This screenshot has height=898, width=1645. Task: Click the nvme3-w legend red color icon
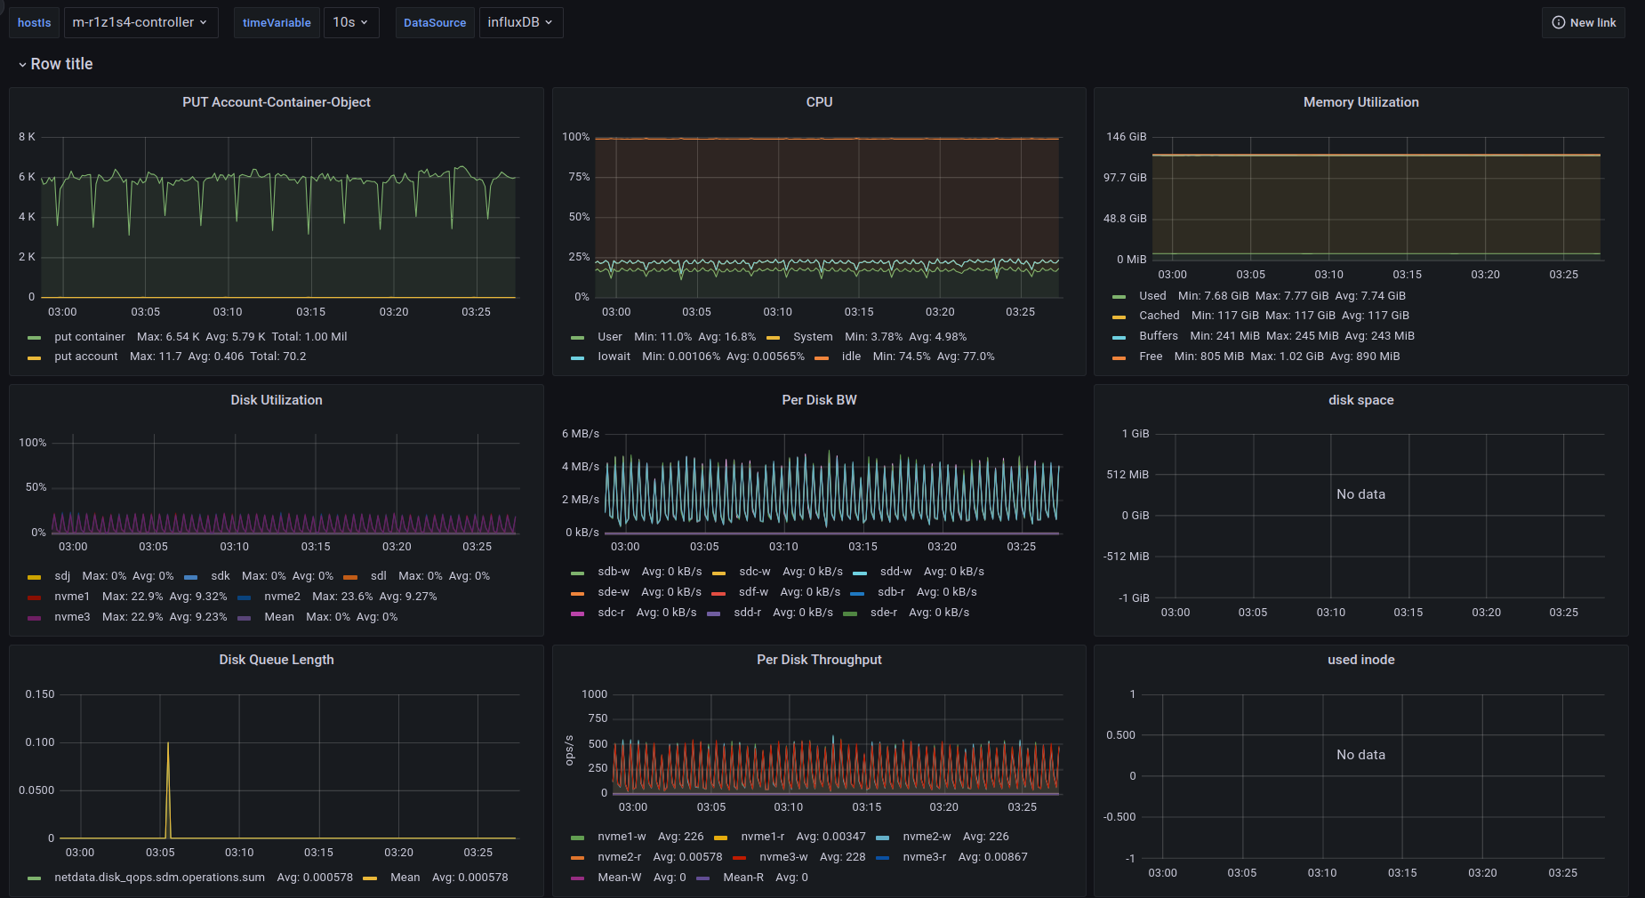point(740,858)
